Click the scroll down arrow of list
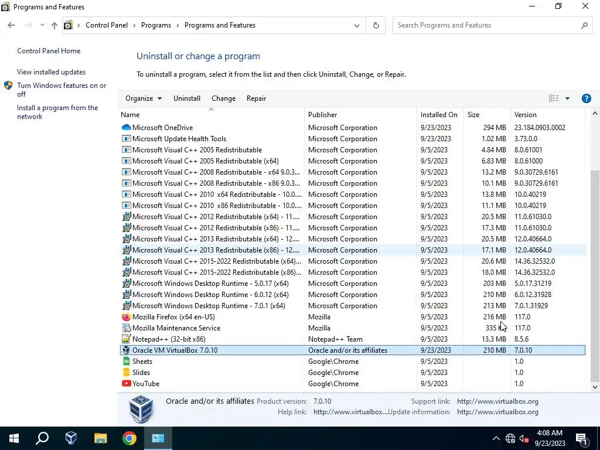Viewport: 600px width, 450px height. (x=595, y=387)
